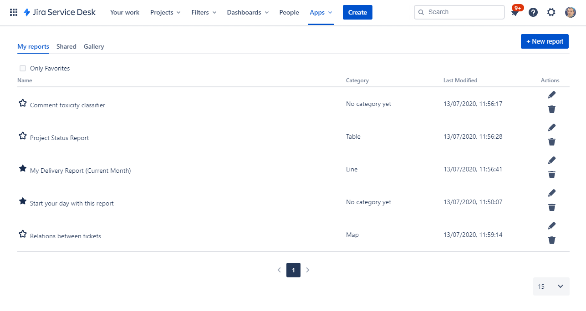Delete My Delivery Report (Current Month)
The image size is (586, 311).
point(552,175)
